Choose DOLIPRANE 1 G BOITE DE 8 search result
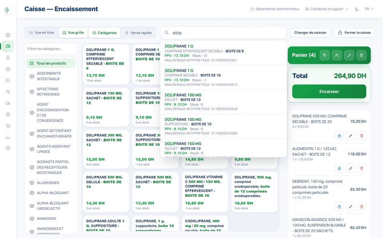 (x=223, y=53)
